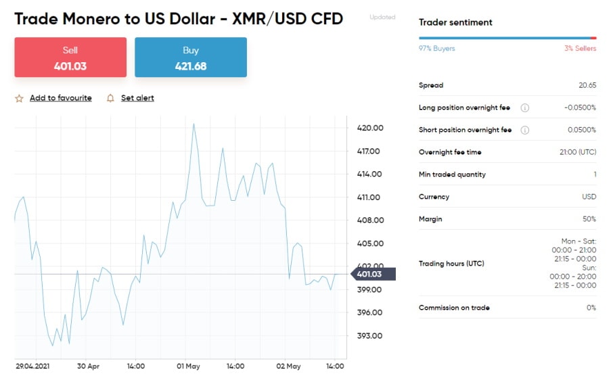
Task: Click the 3% Sellers label
Action: pyautogui.click(x=581, y=49)
